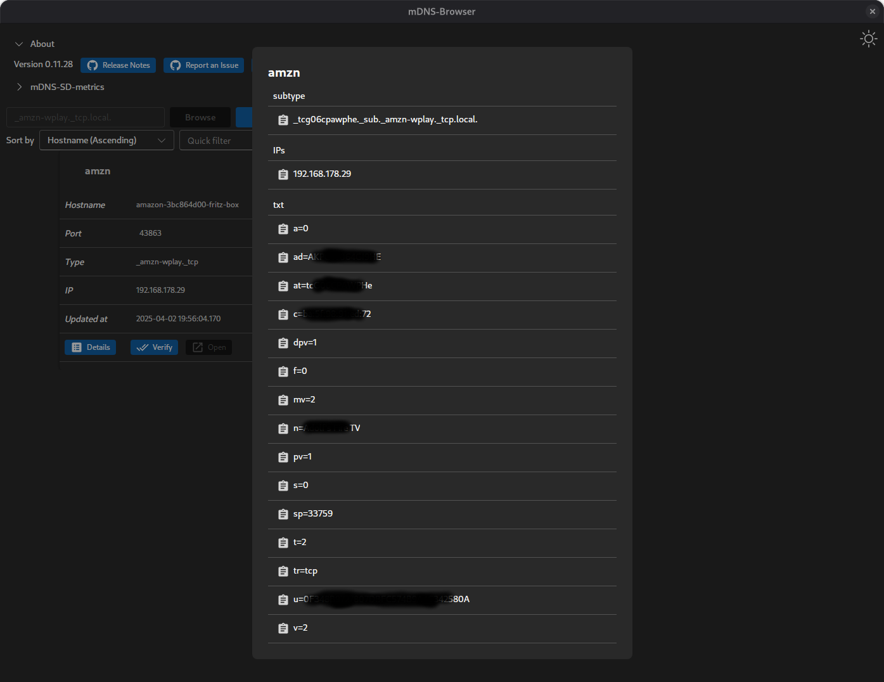884x682 pixels.
Task: Click the type value _amzn-wplay._tcp
Action: tap(167, 262)
